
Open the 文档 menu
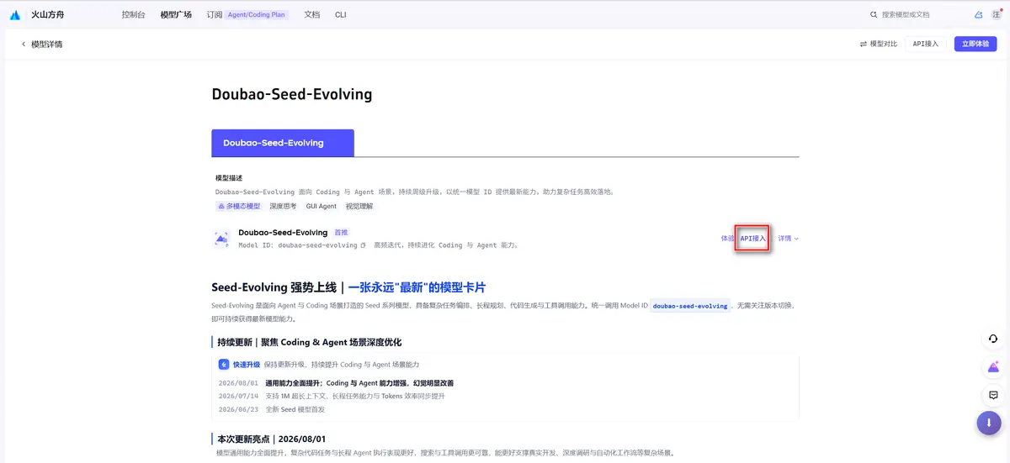tap(311, 15)
